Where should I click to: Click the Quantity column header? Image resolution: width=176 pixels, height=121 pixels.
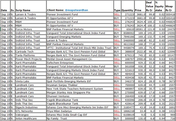pos(128,6)
